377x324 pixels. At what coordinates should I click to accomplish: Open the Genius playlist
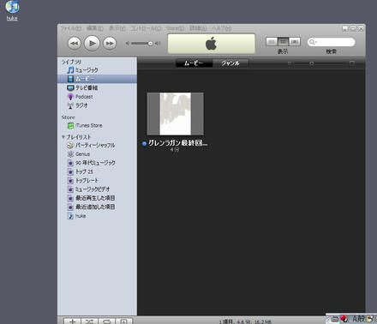click(79, 154)
